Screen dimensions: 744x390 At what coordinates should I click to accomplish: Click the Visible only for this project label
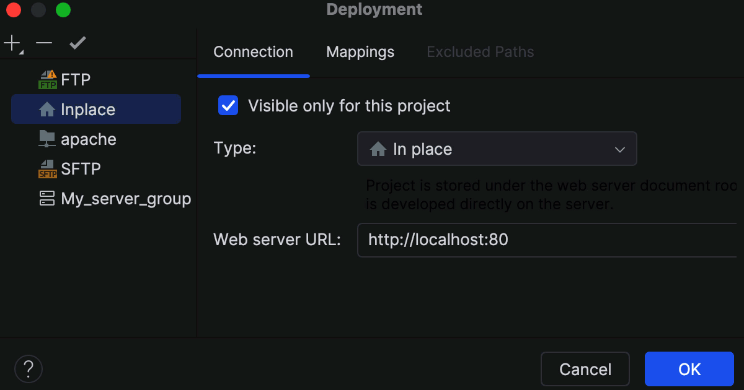349,106
